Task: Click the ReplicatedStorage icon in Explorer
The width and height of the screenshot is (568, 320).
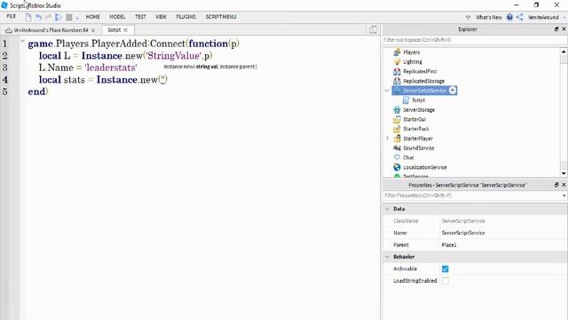Action: pos(397,81)
